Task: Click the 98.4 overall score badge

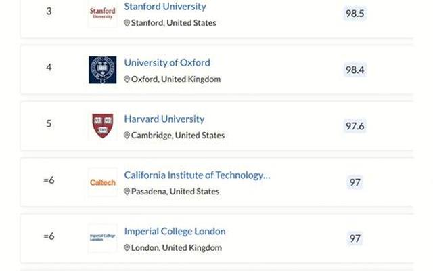Action: [355, 70]
